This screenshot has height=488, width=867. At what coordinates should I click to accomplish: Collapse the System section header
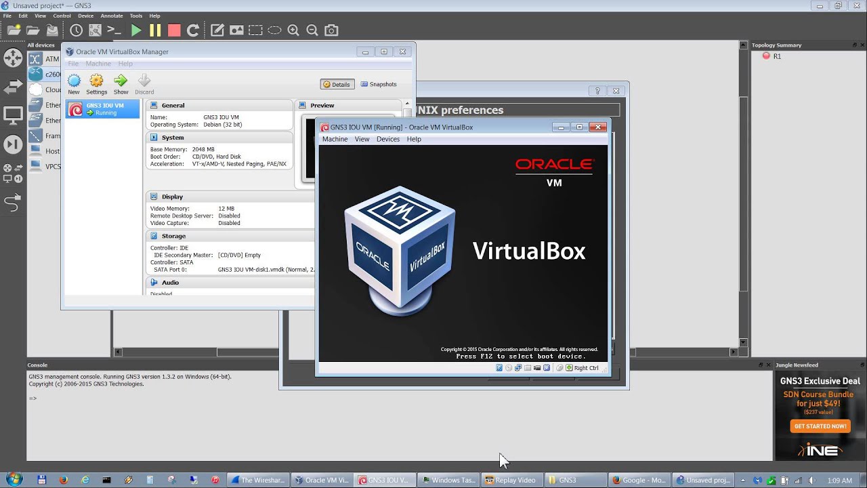[219, 138]
